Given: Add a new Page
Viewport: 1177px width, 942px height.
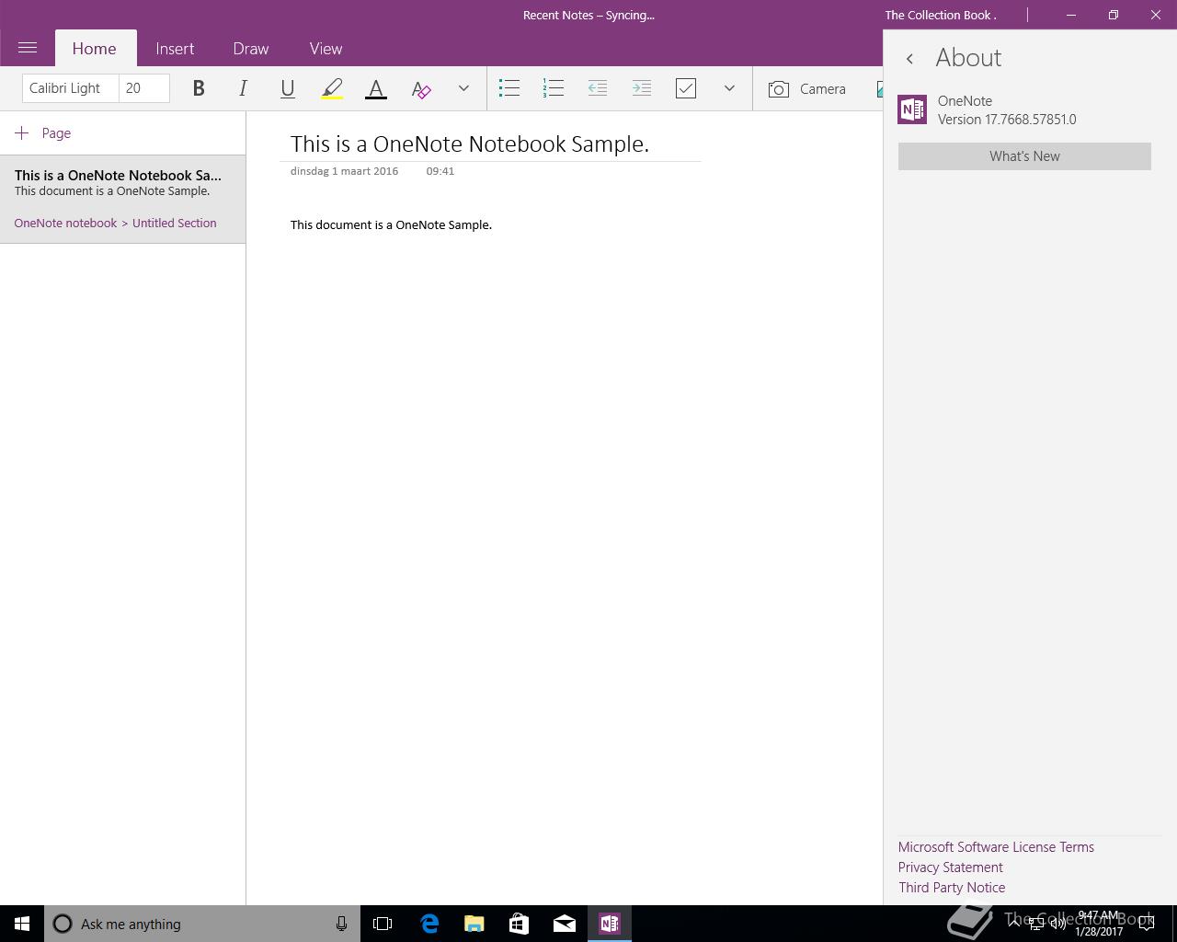Looking at the screenshot, I should [43, 133].
